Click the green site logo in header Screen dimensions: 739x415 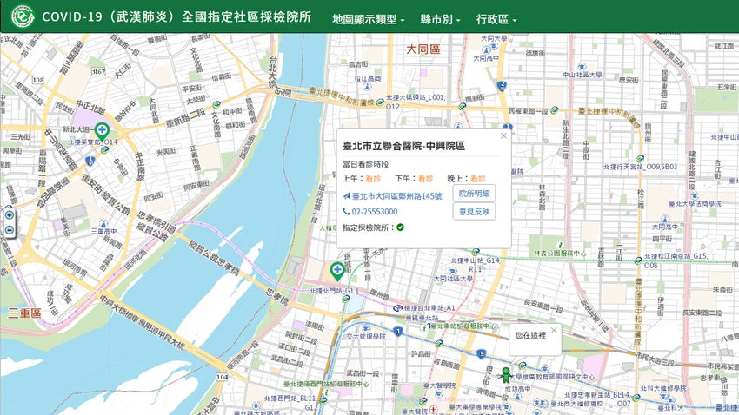click(x=22, y=16)
